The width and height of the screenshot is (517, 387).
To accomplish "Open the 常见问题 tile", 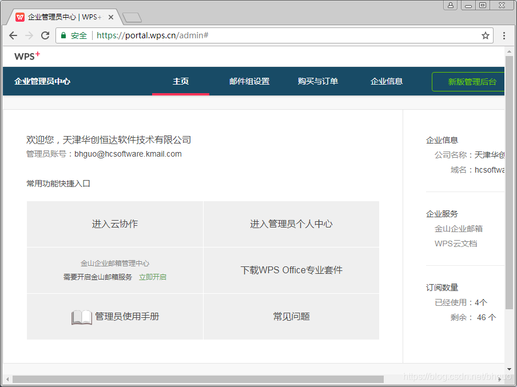I will coord(292,317).
